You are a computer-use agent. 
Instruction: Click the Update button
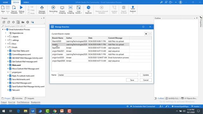click(146, 75)
